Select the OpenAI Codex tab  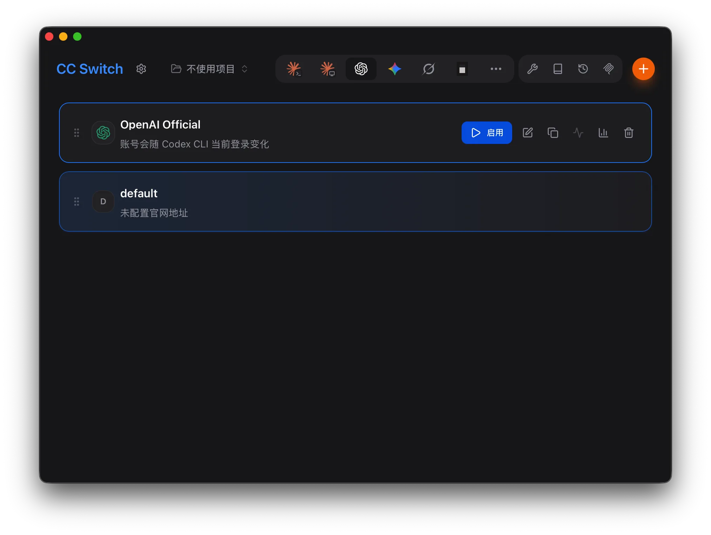tap(361, 69)
